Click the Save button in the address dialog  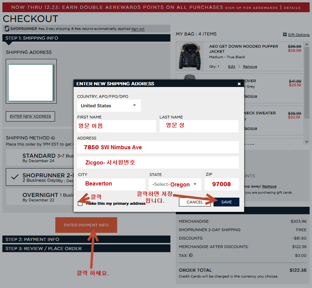226,202
